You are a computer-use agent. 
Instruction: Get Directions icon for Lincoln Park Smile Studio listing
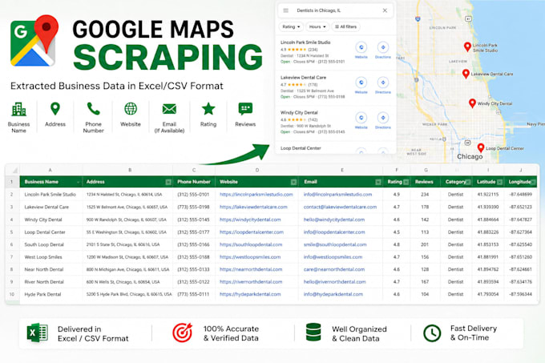tap(382, 47)
